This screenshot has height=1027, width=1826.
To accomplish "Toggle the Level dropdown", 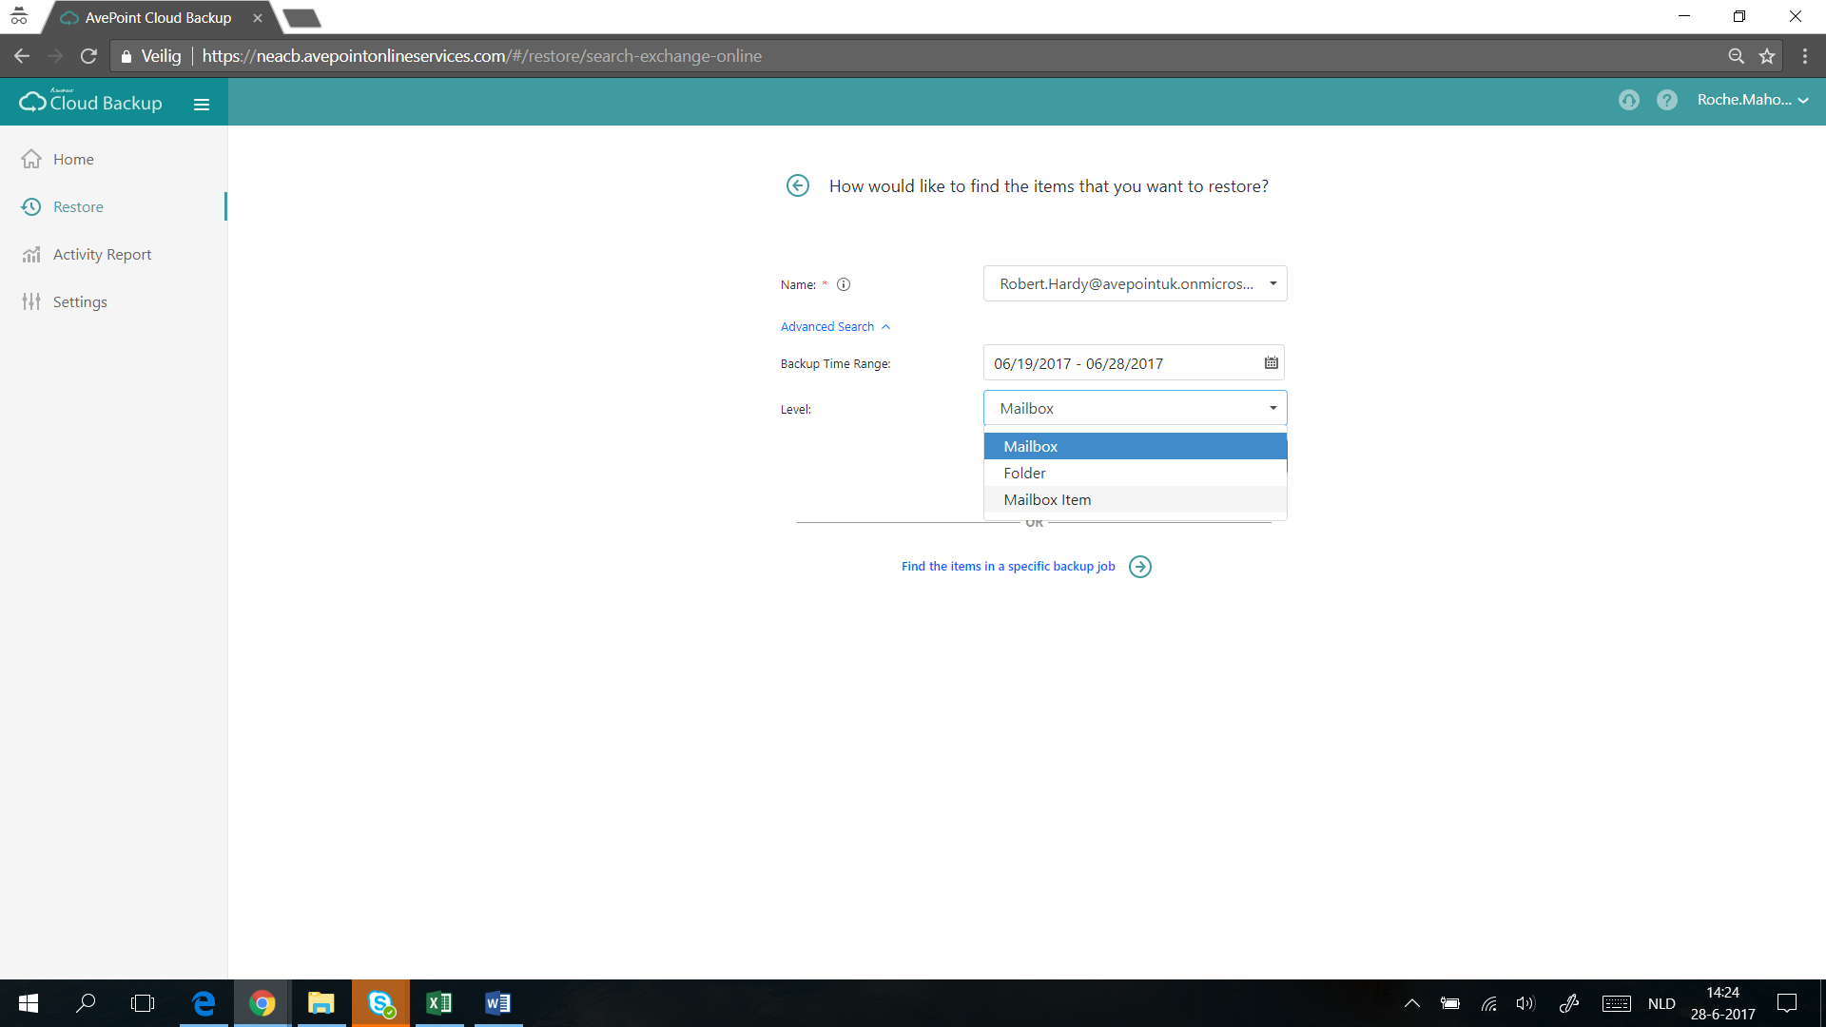I will coord(1135,408).
